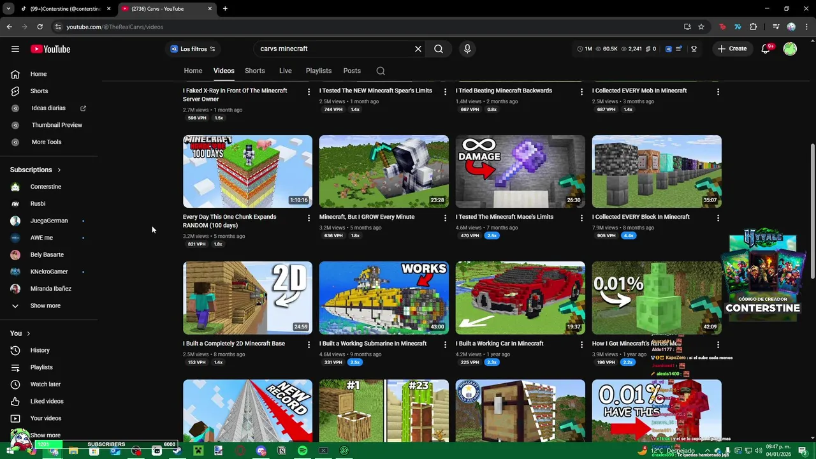Open menu for 'Collected EVERY Mob' video
Image resolution: width=816 pixels, height=459 pixels.
(718, 92)
